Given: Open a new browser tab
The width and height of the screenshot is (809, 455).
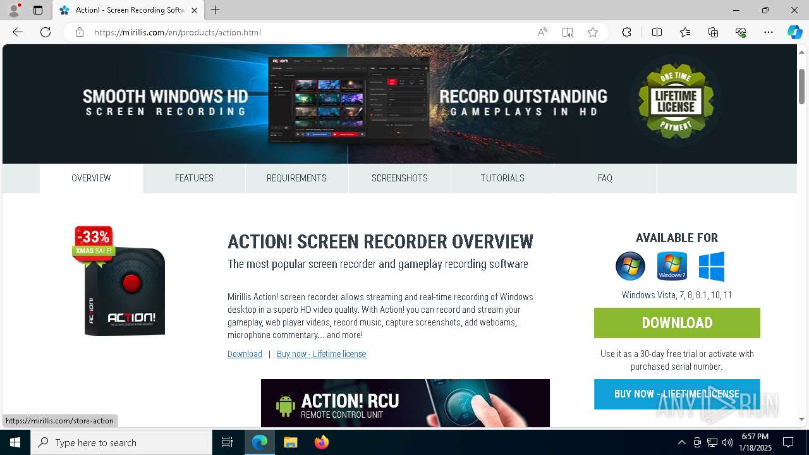Looking at the screenshot, I should (x=216, y=10).
